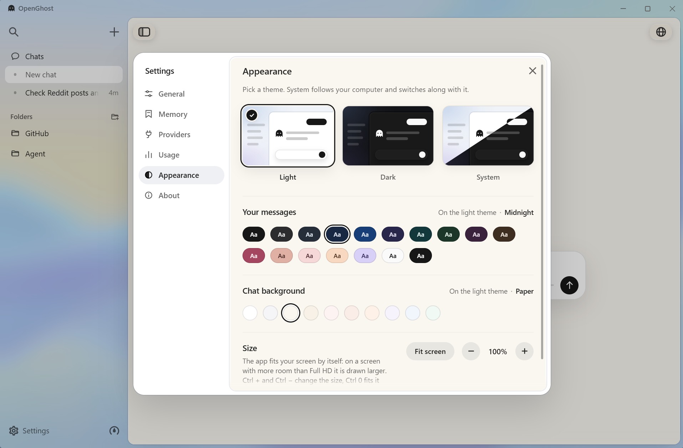
Task: Open the Check Reddit posts chat
Action: (x=63, y=93)
